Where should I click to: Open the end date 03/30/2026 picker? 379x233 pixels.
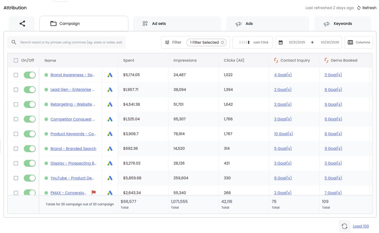tap(330, 42)
